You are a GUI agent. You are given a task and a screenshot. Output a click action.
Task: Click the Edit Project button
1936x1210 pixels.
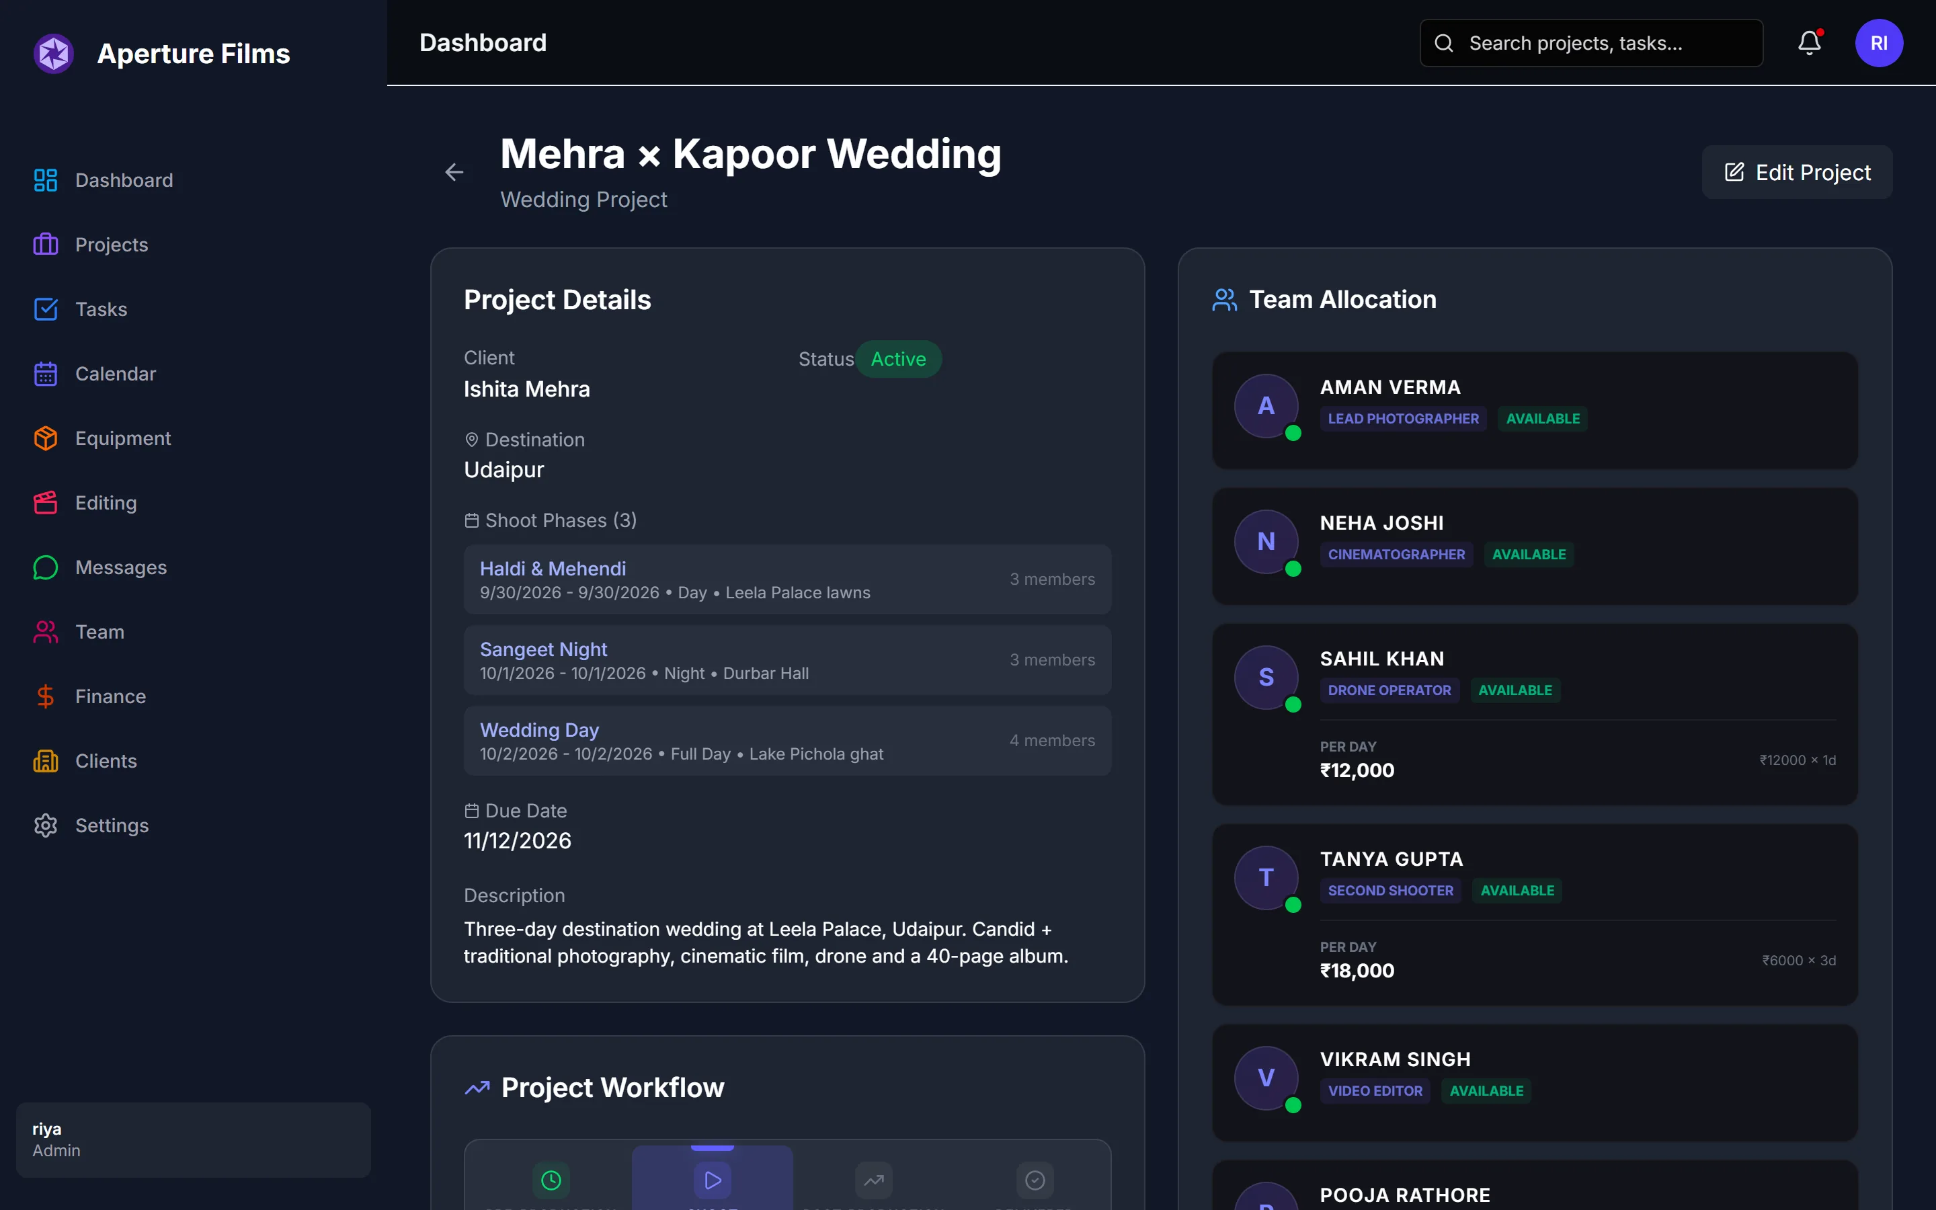[x=1797, y=172]
